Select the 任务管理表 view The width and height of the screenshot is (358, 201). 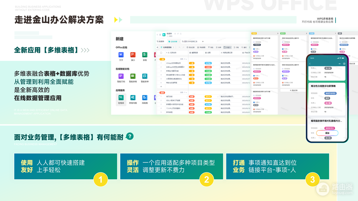pyautogui.click(x=166, y=47)
